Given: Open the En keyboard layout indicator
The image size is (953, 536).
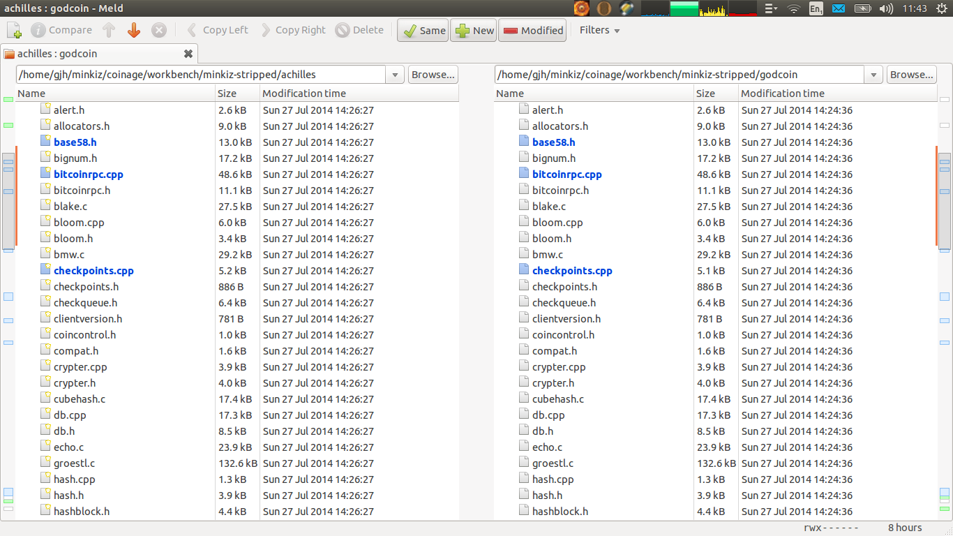Looking at the screenshot, I should pyautogui.click(x=816, y=8).
